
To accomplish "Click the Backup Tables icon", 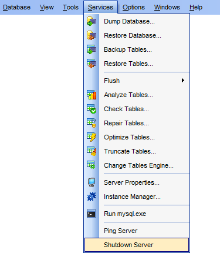I will click(x=92, y=49).
